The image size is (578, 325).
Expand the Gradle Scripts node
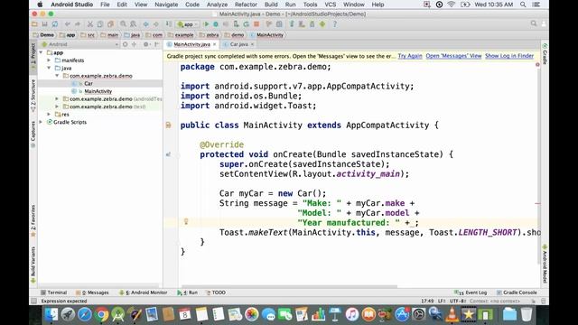tap(41, 122)
